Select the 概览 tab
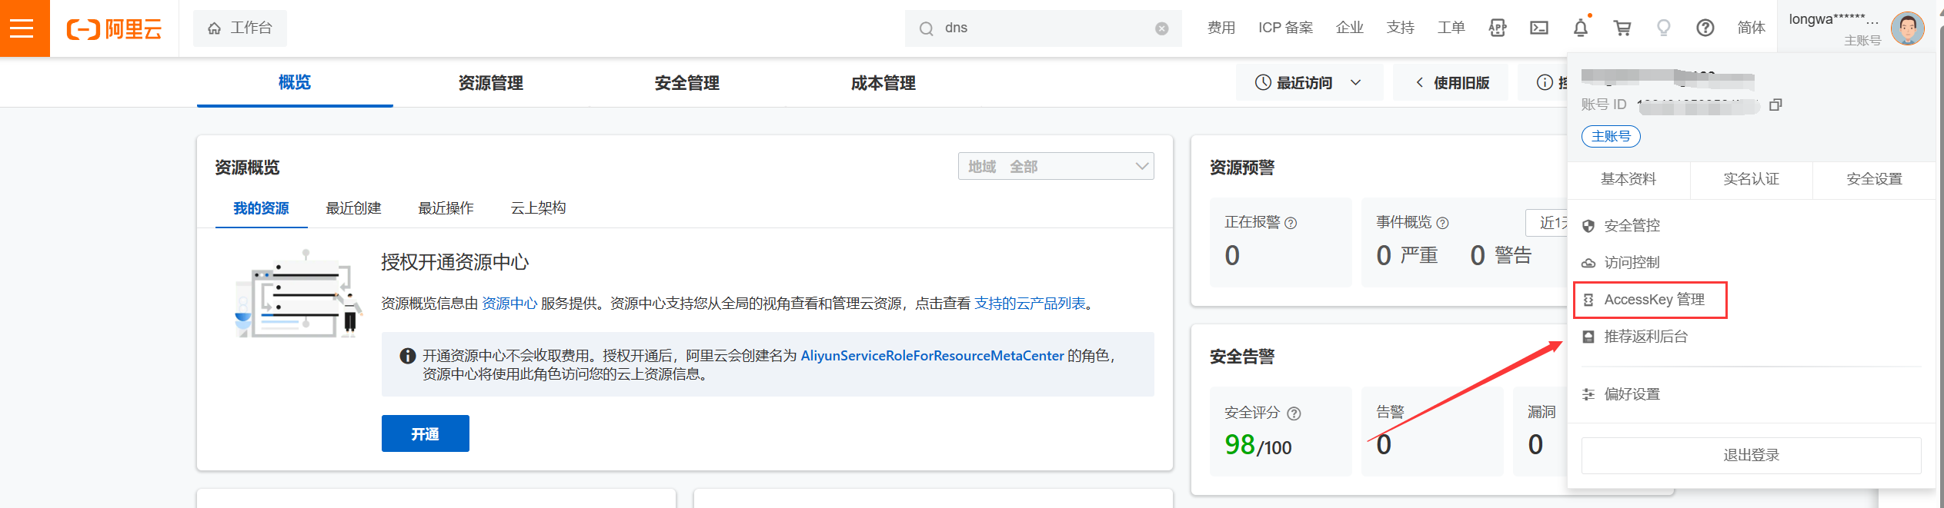 pos(295,82)
